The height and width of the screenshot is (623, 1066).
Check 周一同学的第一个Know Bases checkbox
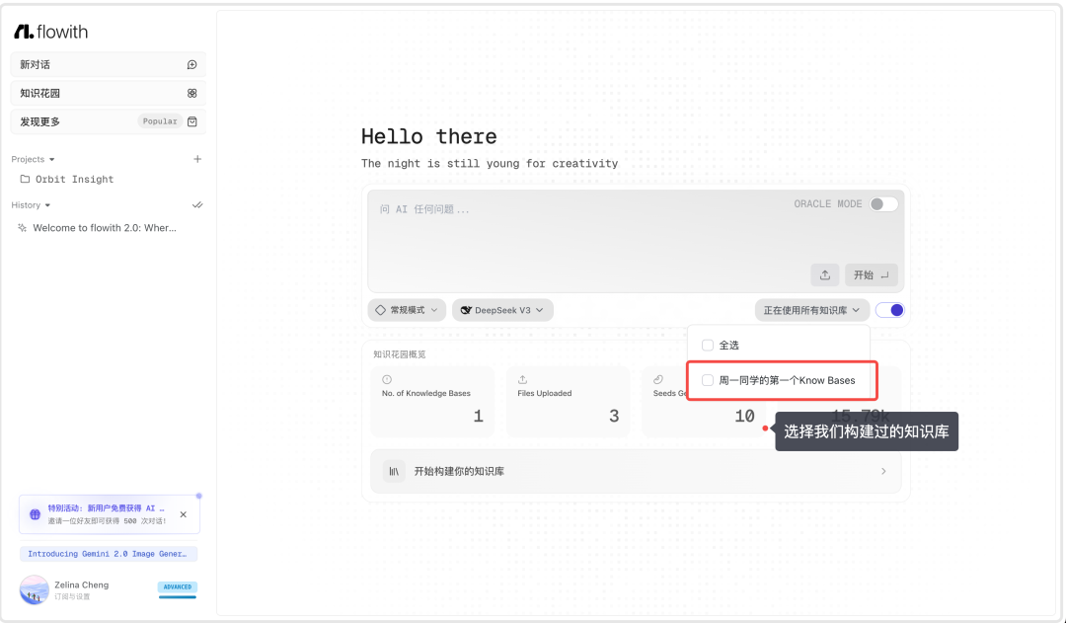click(707, 380)
